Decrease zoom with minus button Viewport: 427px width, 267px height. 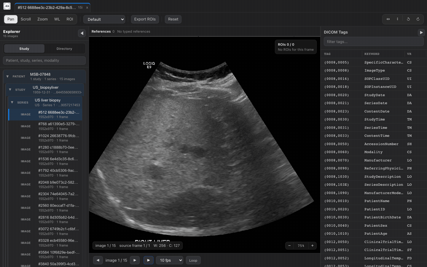(289, 246)
